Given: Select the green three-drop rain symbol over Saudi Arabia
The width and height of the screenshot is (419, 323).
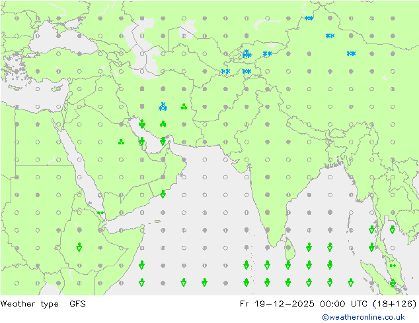Looking at the screenshot, I should click(121, 142).
